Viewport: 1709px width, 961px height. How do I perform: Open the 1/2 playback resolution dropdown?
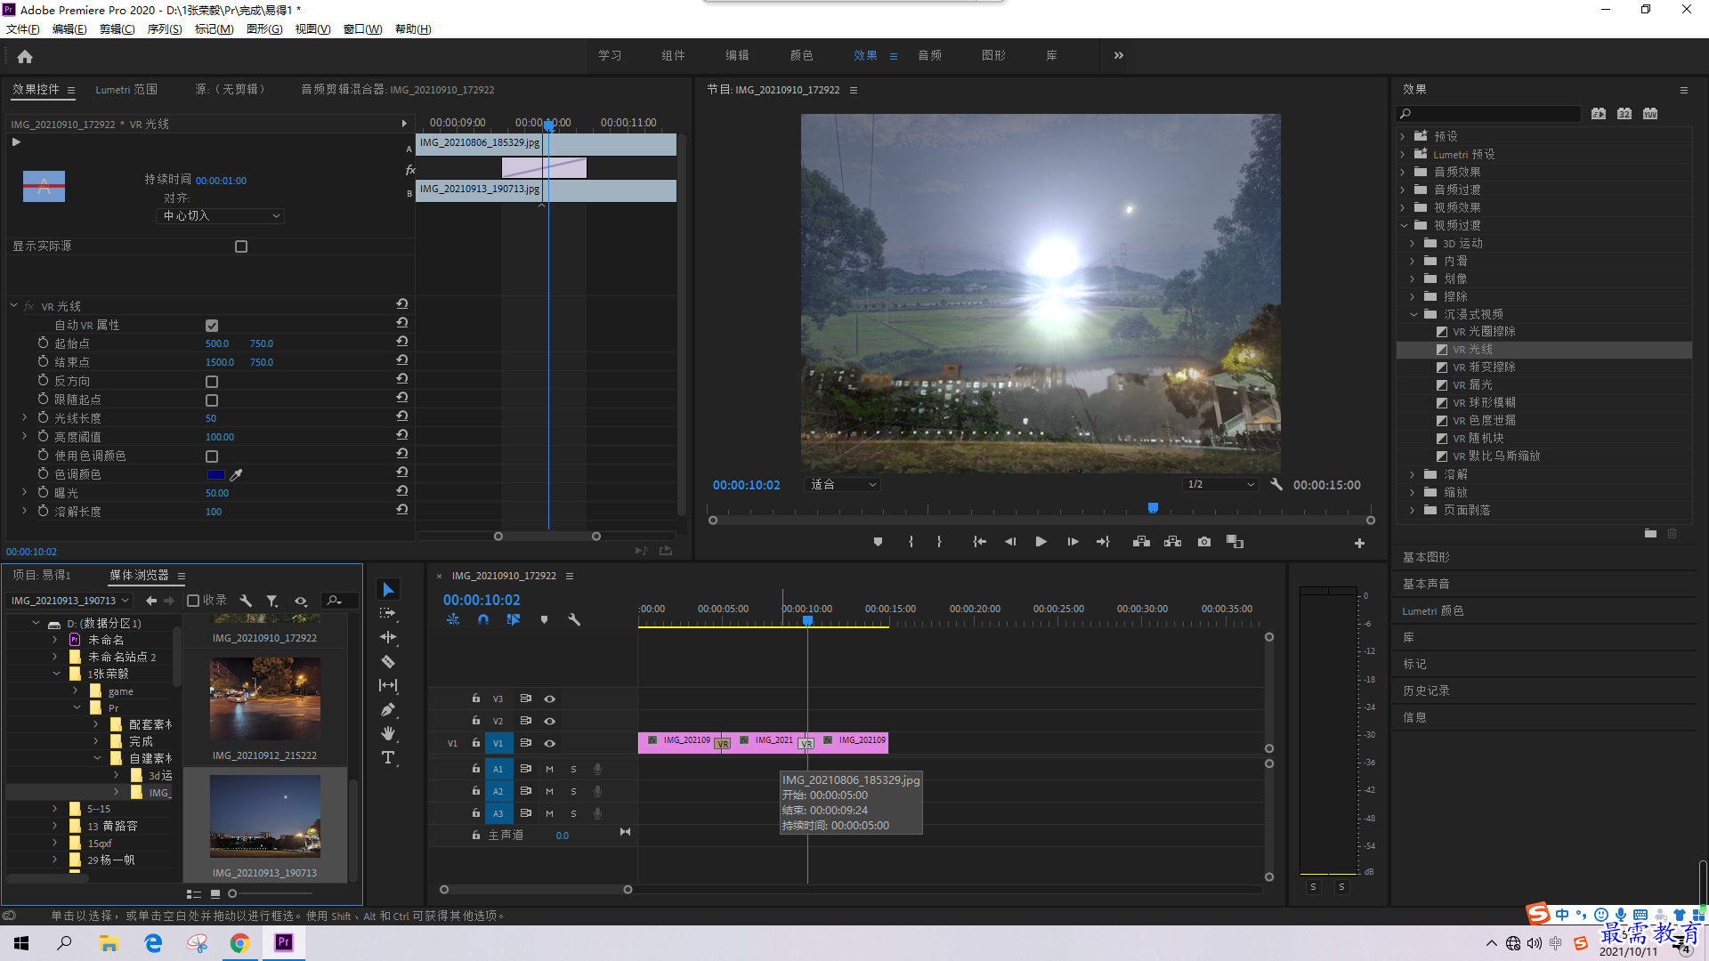(1220, 485)
